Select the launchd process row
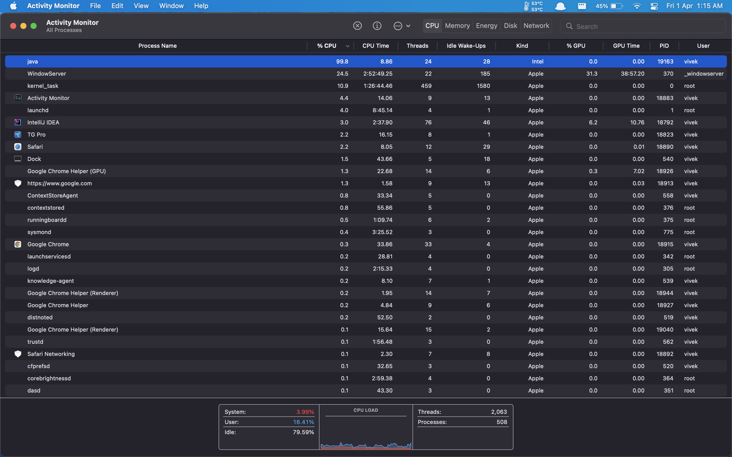Image resolution: width=732 pixels, height=457 pixels. click(366, 110)
